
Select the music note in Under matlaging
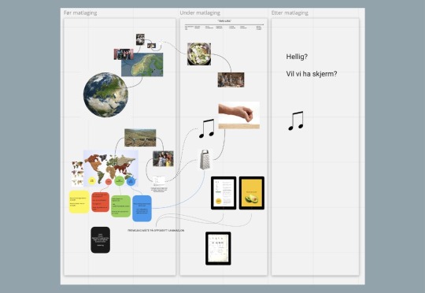coord(207,128)
